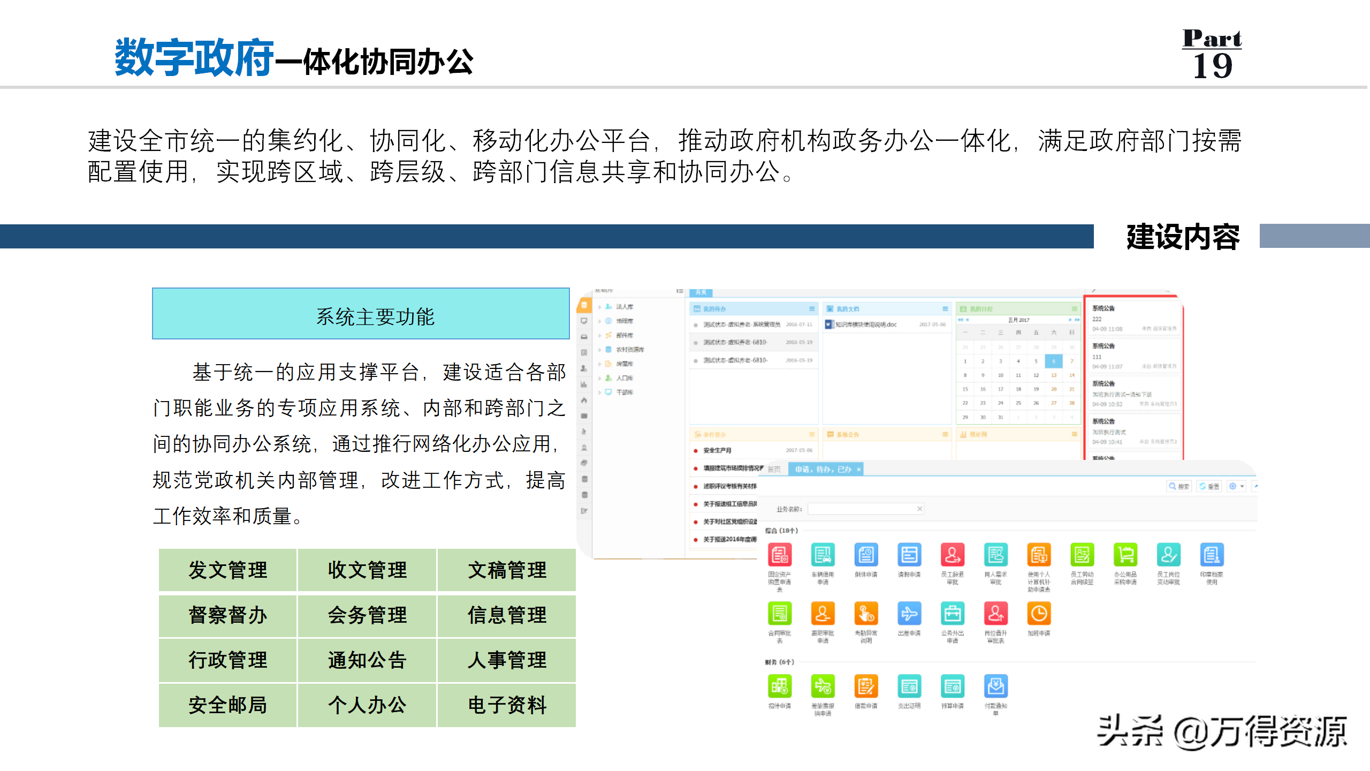Clear the 业务名称 field with X
Image resolution: width=1370 pixels, height=771 pixels.
click(919, 509)
